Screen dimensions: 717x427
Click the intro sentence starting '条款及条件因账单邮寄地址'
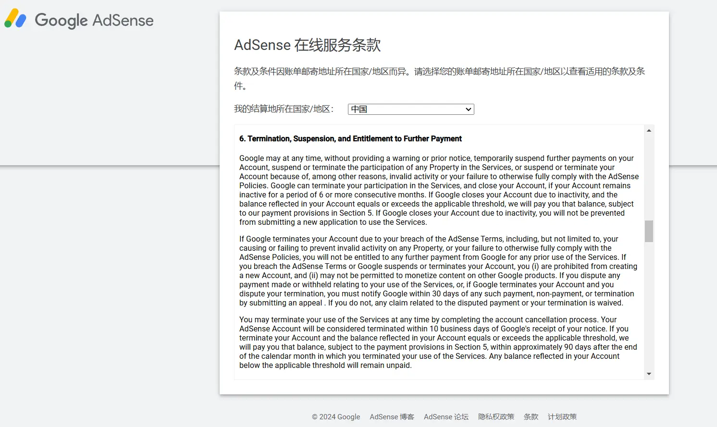439,78
